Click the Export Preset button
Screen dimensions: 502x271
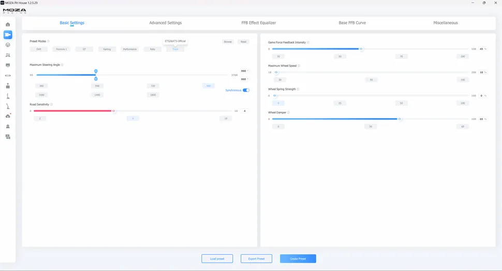256,259
